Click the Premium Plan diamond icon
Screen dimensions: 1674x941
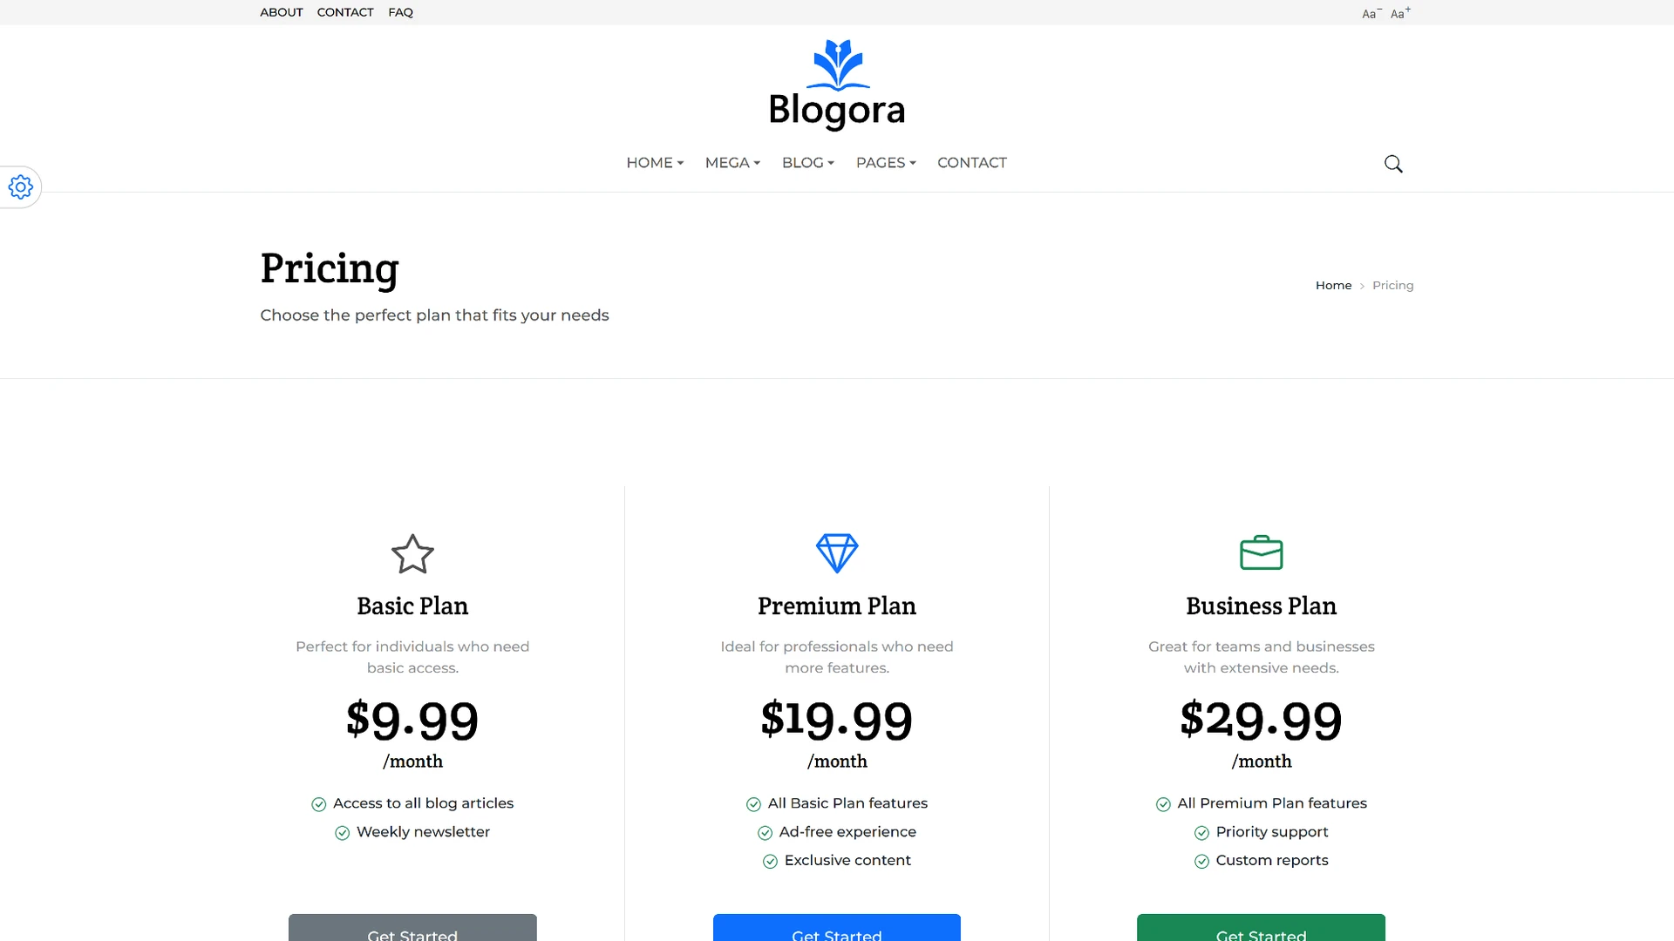tap(837, 553)
